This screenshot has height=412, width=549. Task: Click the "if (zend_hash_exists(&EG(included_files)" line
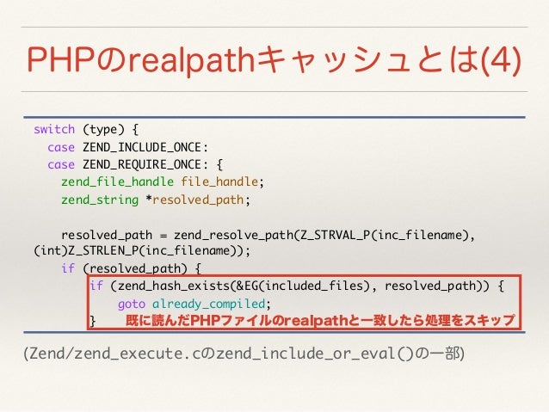pyautogui.click(x=297, y=286)
